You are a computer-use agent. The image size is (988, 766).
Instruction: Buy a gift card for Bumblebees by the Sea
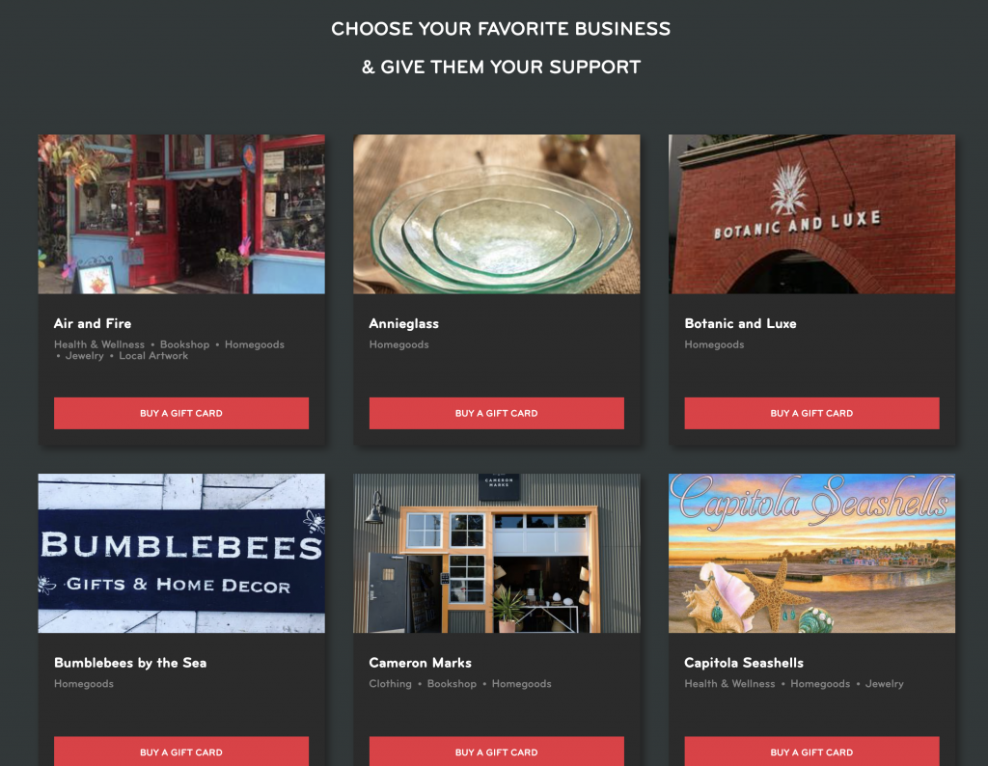[x=181, y=751]
